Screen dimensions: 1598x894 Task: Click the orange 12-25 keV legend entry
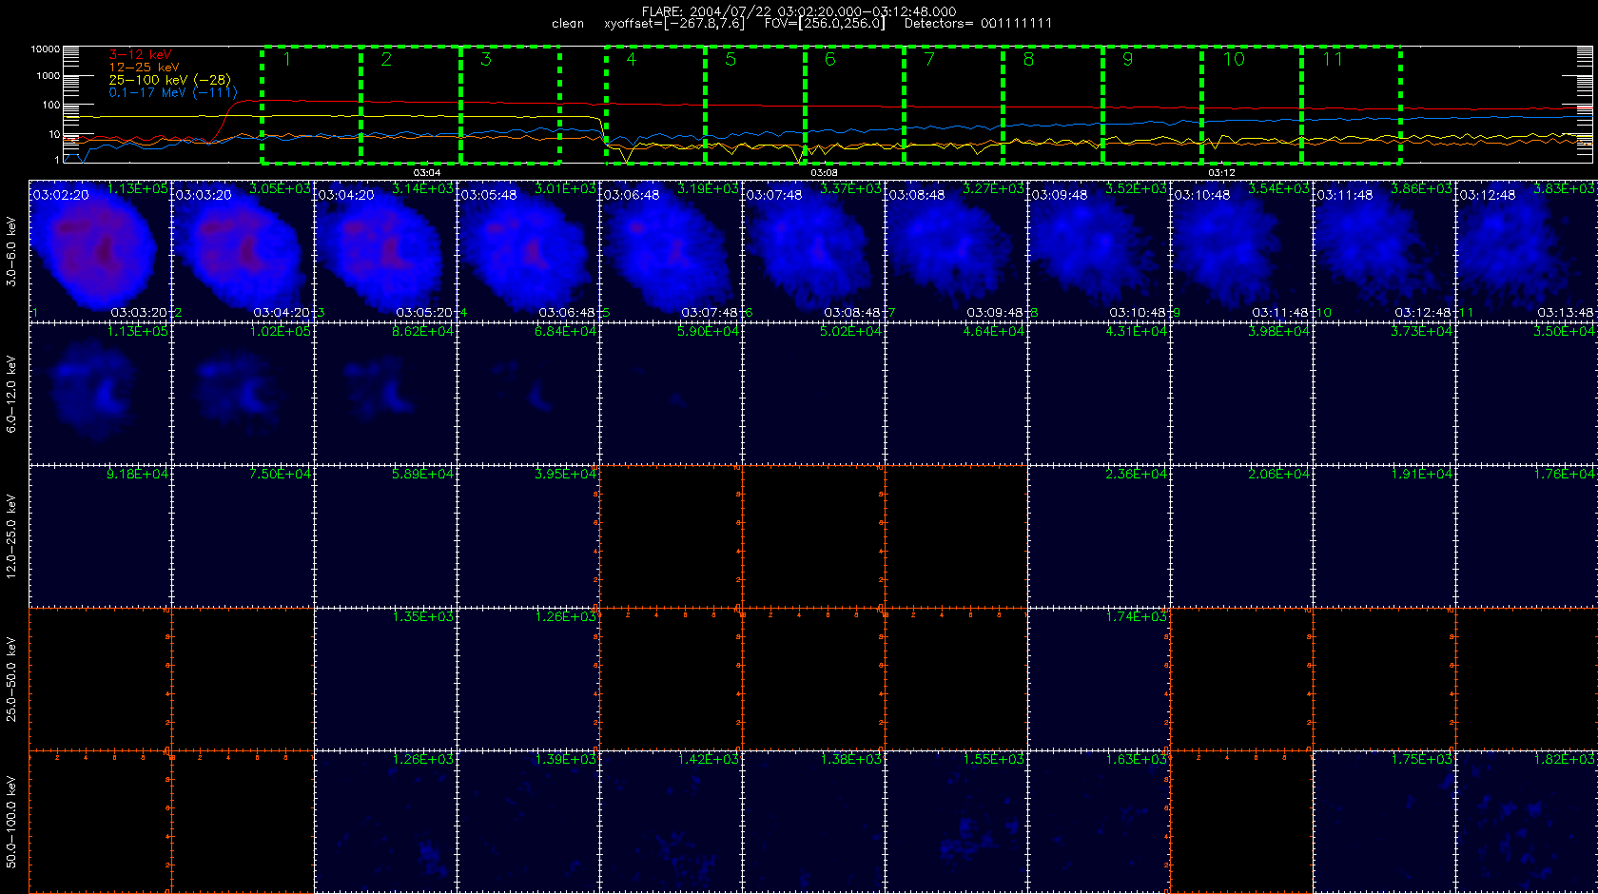144,68
